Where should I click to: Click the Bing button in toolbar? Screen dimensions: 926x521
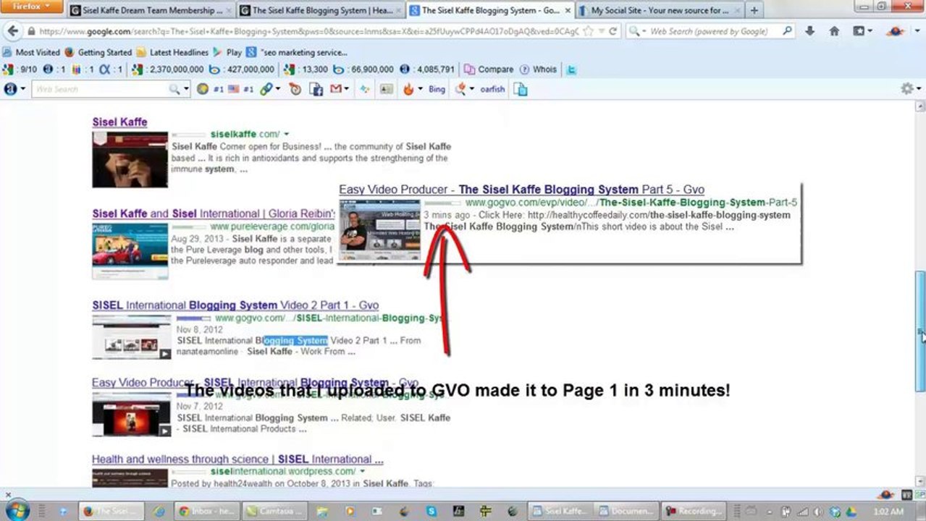click(x=437, y=89)
